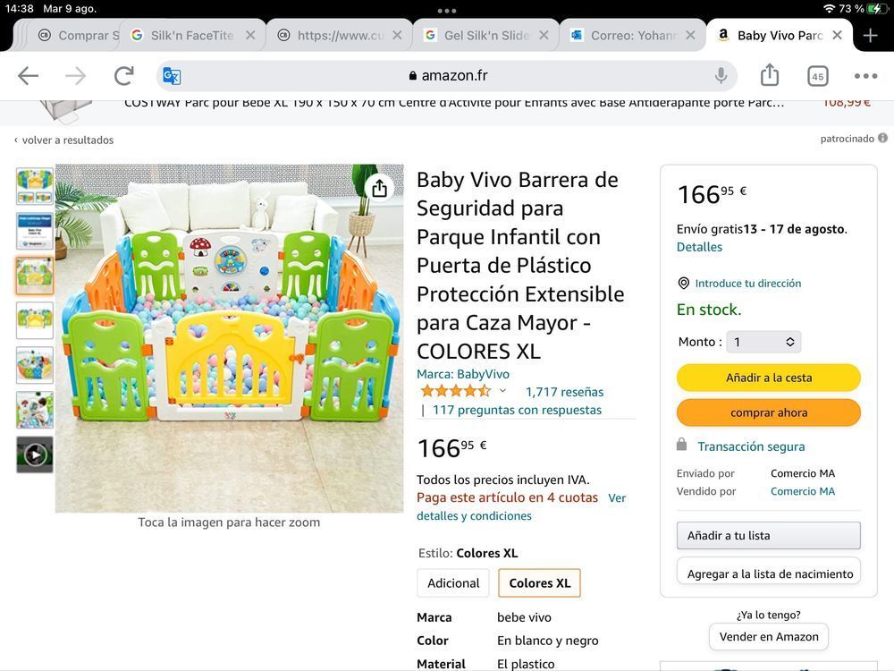The width and height of the screenshot is (894, 671).
Task: Select the Colores XL style option
Action: (539, 583)
